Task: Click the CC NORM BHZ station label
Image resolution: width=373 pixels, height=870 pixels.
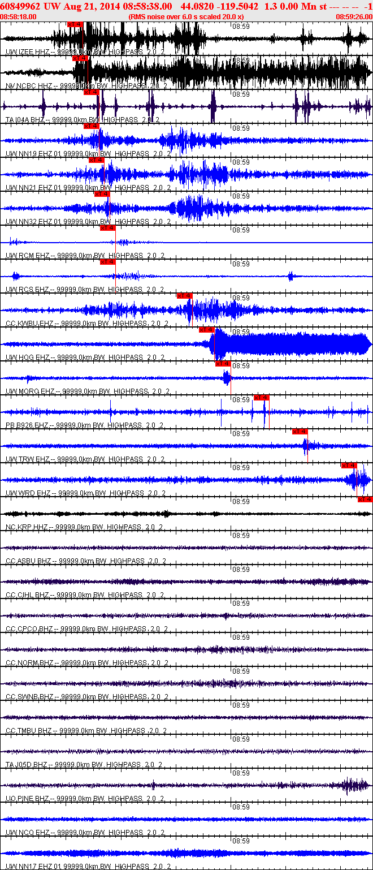Action: point(86,662)
